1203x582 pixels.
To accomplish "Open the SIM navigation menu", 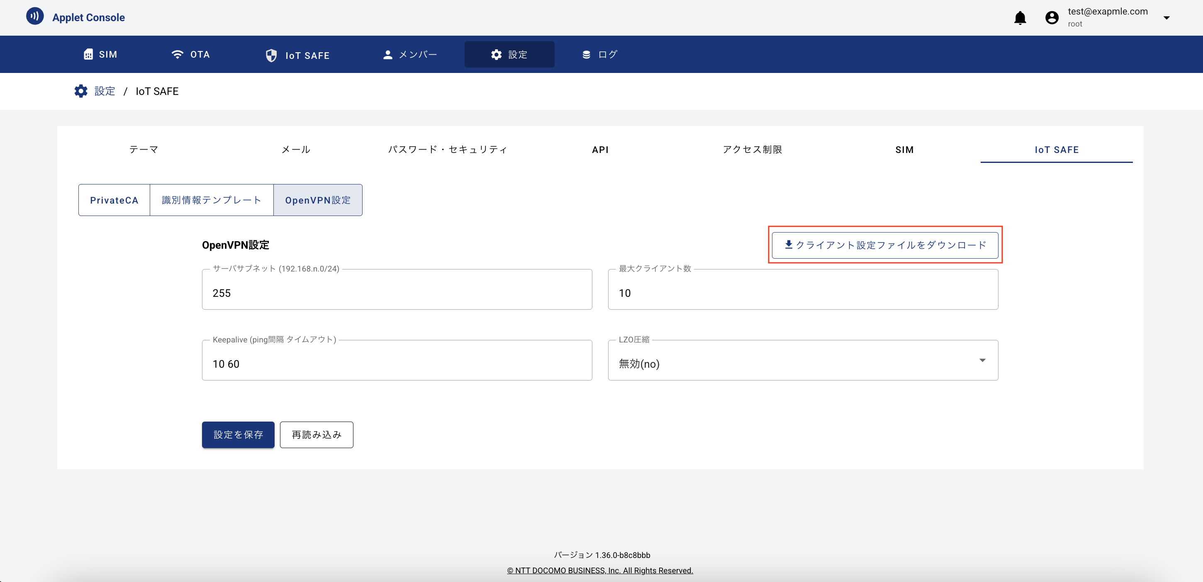I will click(x=100, y=54).
